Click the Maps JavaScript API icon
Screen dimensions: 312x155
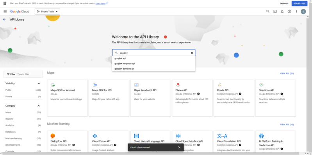[136, 85]
